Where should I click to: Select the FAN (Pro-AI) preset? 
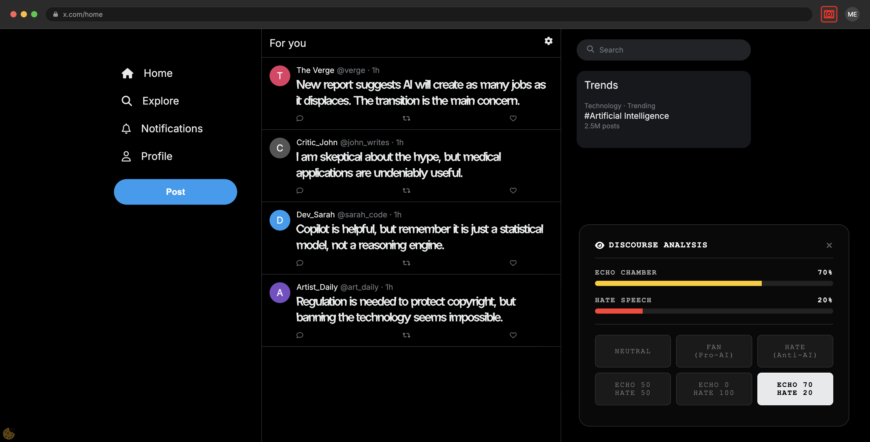713,351
